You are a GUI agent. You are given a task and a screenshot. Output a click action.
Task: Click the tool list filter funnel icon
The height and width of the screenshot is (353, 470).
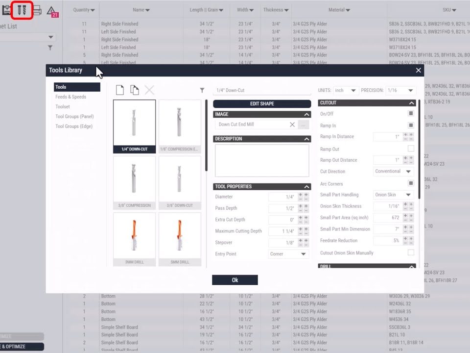(x=202, y=90)
